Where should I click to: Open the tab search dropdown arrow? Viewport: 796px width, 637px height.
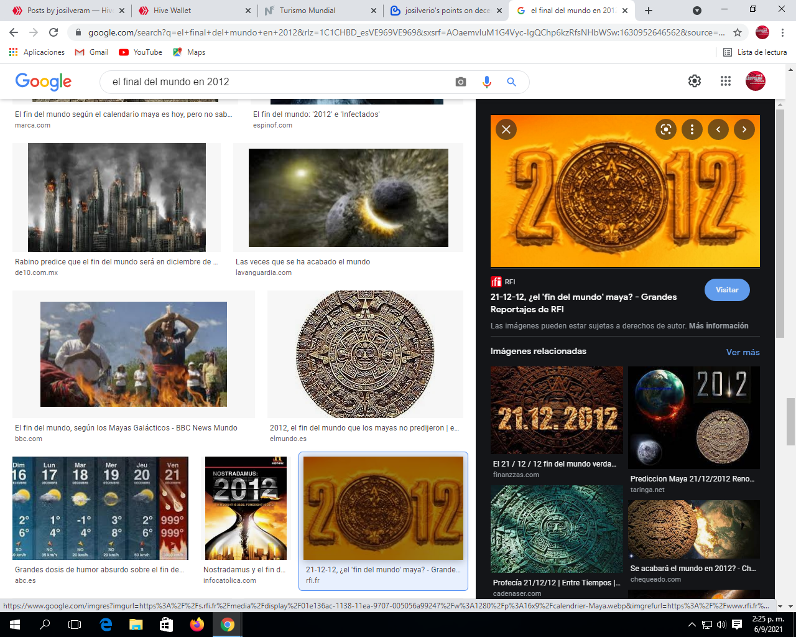tap(697, 11)
